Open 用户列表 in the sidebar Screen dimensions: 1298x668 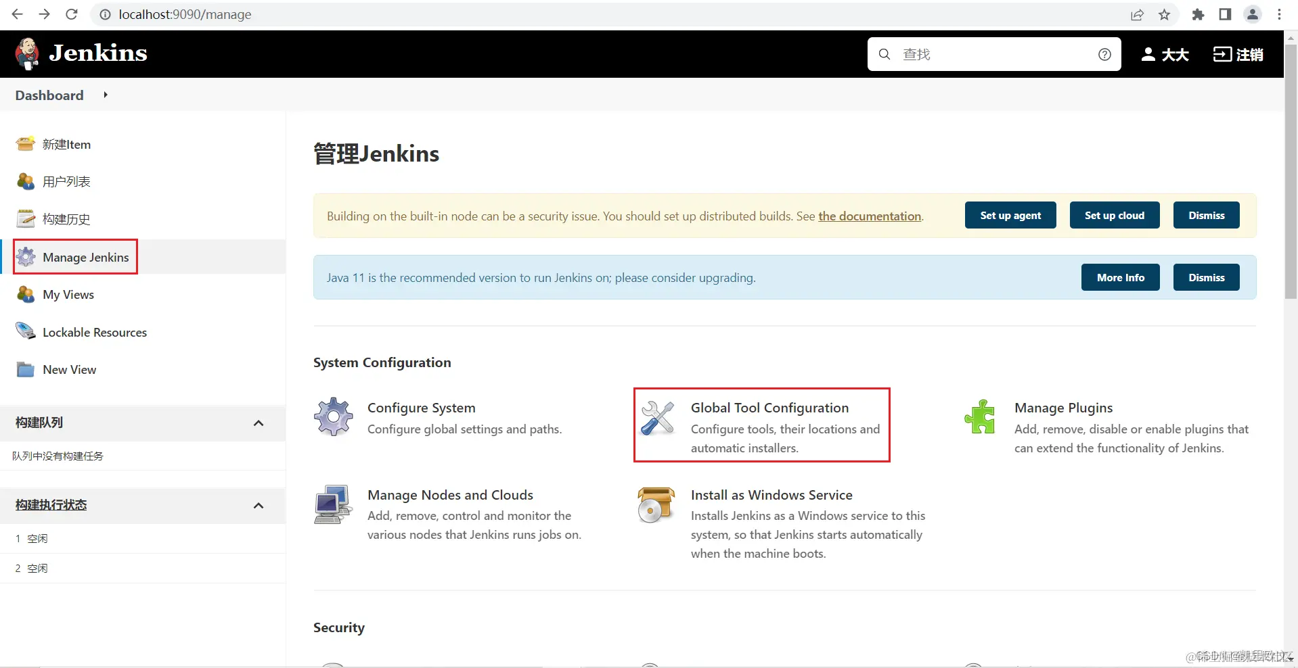(x=66, y=181)
